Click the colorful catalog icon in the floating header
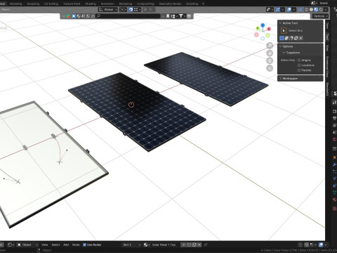Viewport: 337px width, 253px height. 68,16
